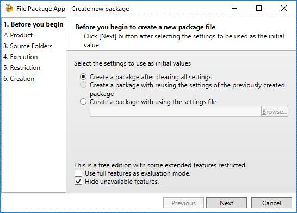
Task: Open step 2. Product
Action: click(x=18, y=35)
